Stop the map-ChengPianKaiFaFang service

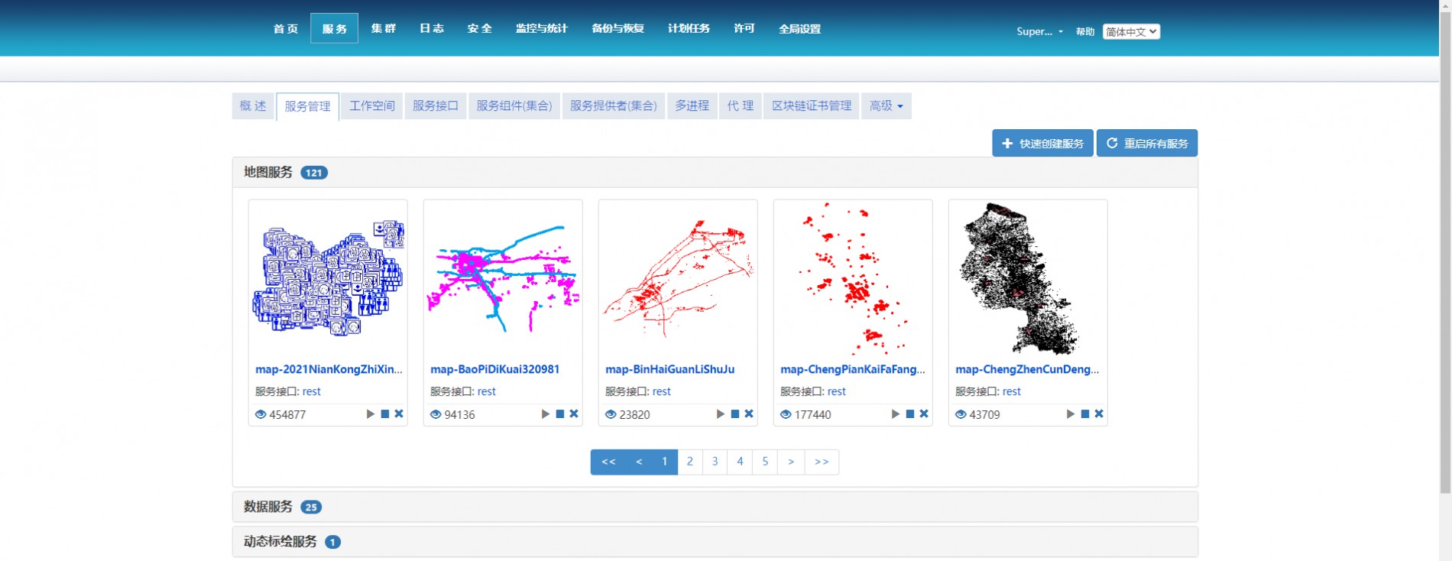coord(910,414)
